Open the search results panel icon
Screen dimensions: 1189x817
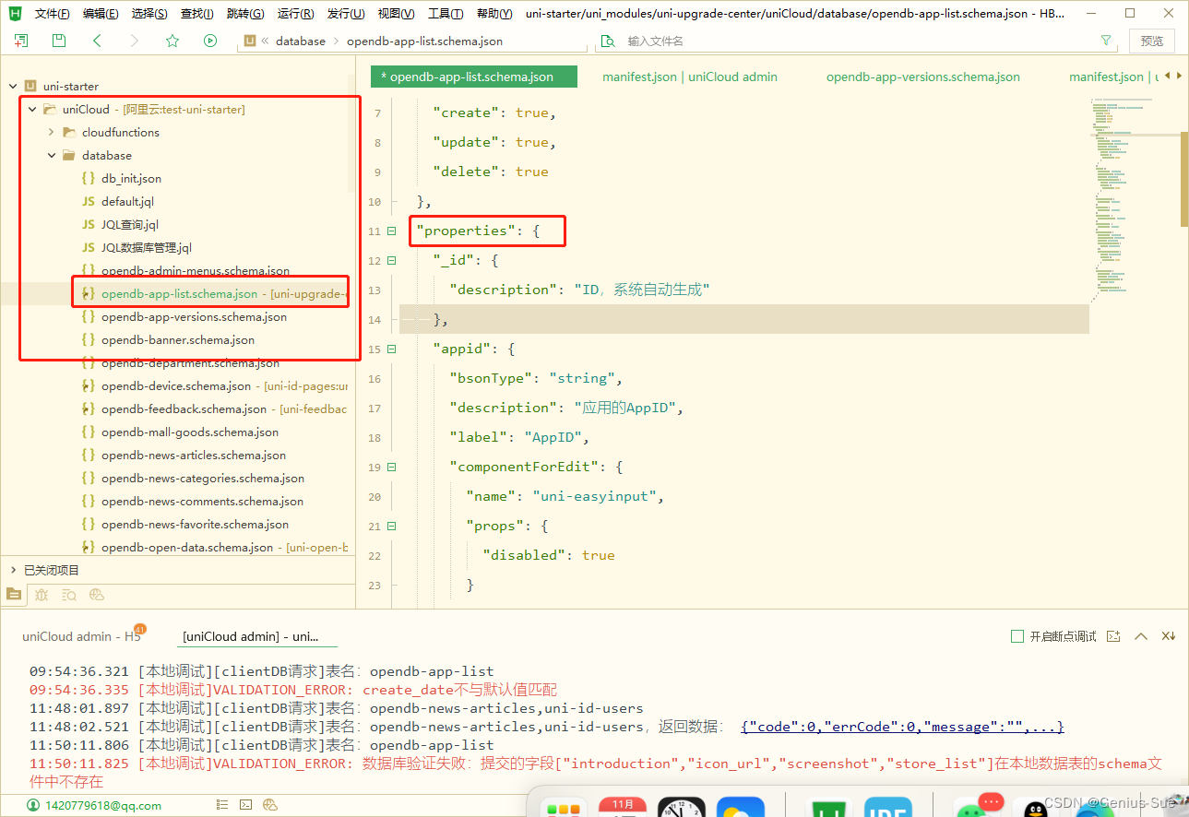click(x=69, y=594)
